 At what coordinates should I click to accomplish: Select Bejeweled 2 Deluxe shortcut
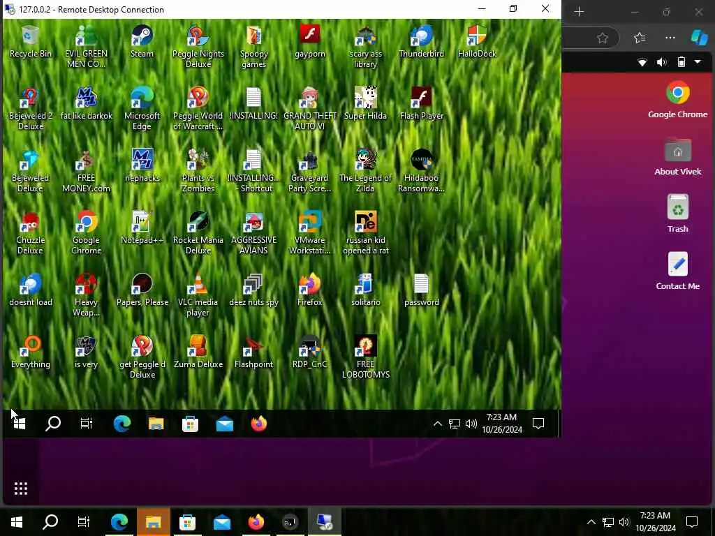click(x=30, y=109)
